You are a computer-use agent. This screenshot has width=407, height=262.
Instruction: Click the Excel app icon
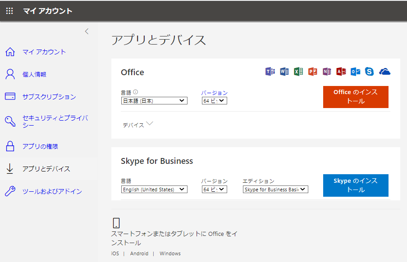[298, 71]
